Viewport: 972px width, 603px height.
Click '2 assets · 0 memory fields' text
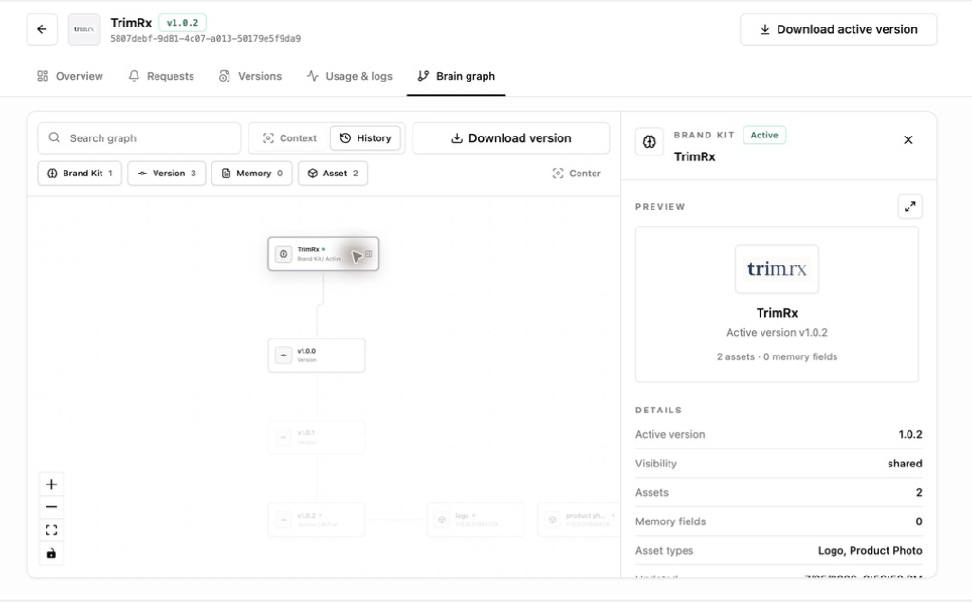(777, 357)
